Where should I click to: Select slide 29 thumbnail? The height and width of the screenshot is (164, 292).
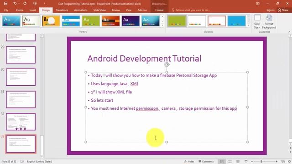[x=21, y=55]
